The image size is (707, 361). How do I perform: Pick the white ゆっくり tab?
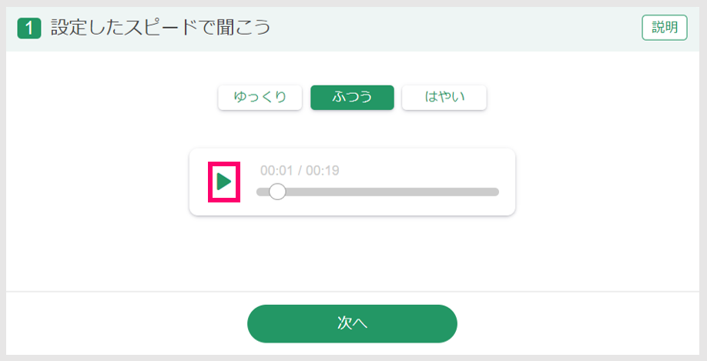coord(260,97)
